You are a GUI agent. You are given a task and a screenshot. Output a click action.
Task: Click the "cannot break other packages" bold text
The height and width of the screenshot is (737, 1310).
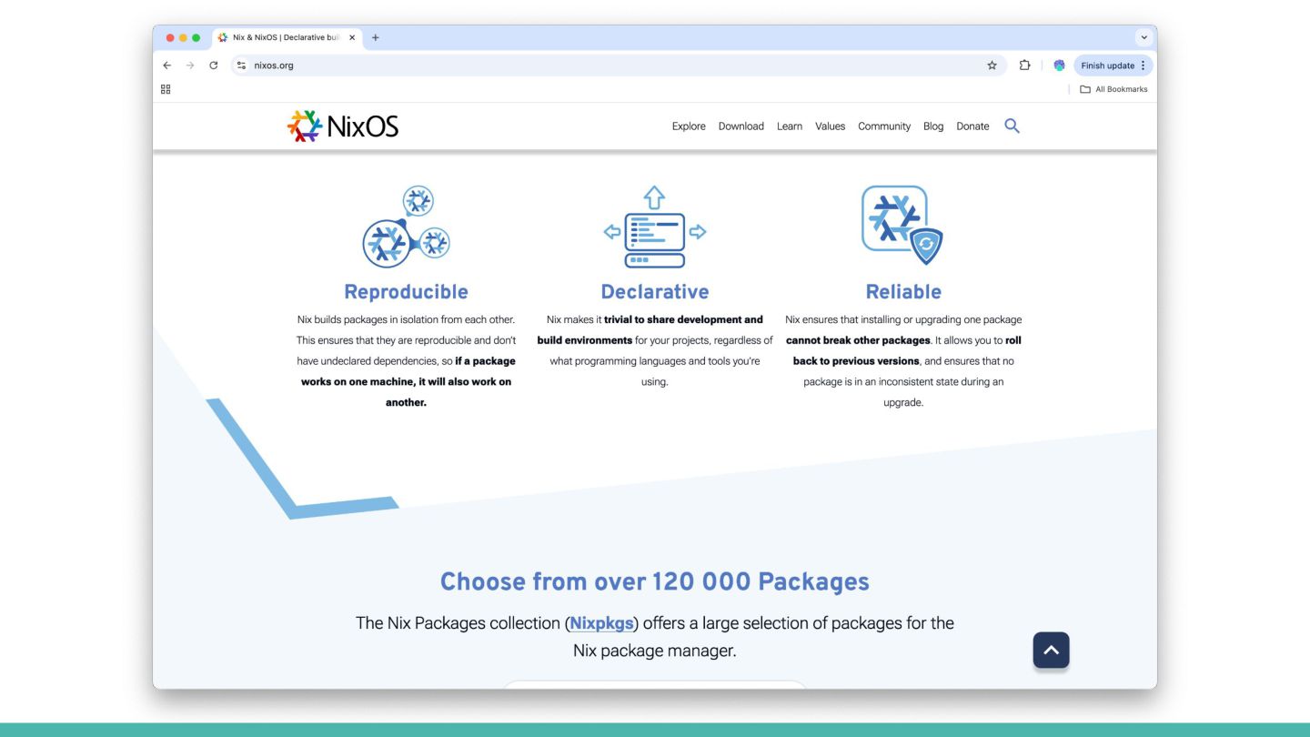coord(858,340)
